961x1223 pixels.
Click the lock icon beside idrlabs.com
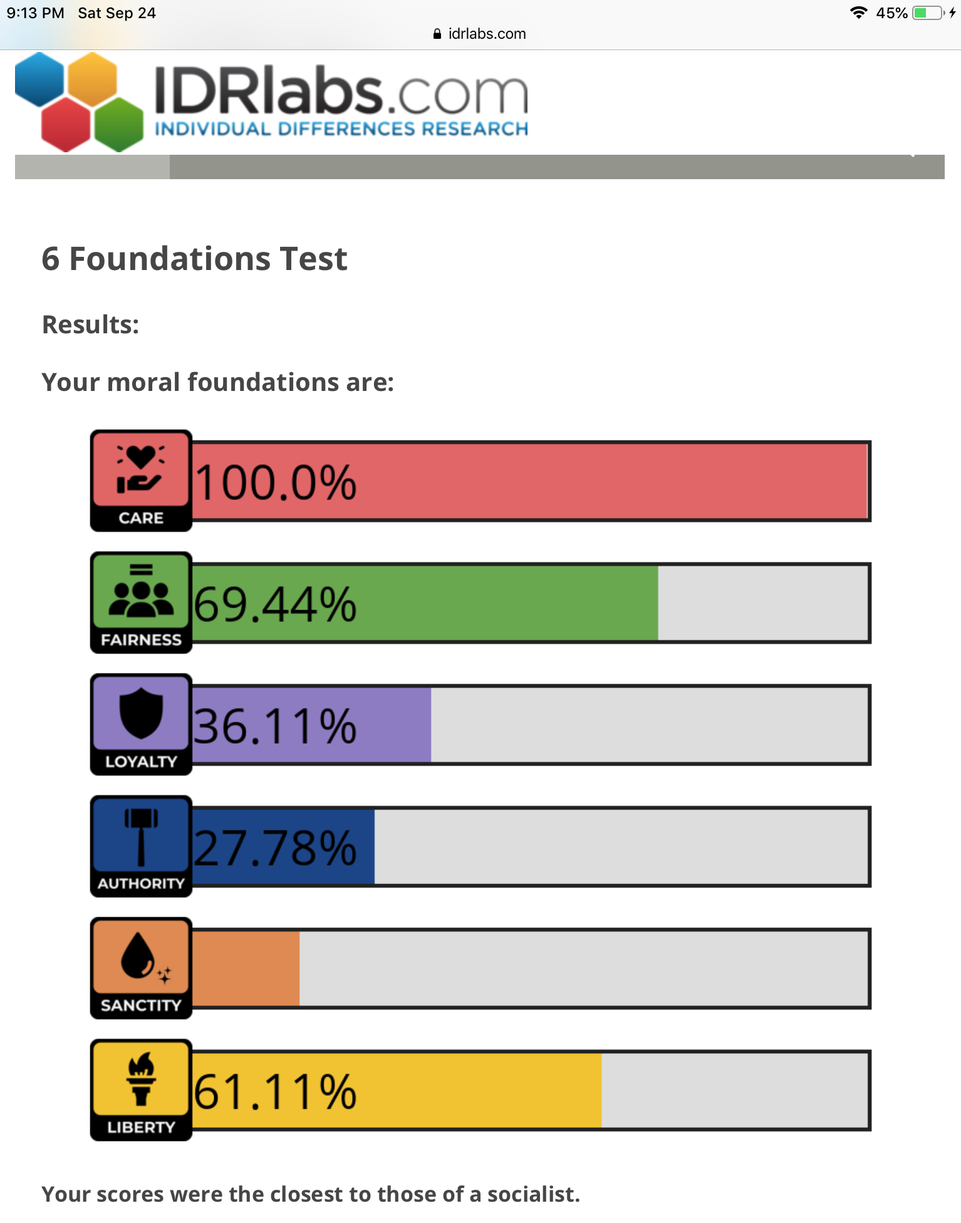tap(437, 34)
